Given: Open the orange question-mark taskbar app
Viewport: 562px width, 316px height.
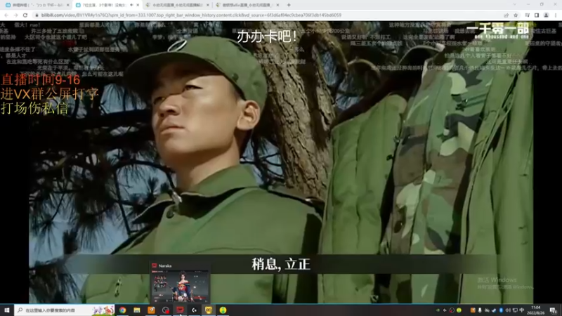Looking at the screenshot, I should (x=151, y=310).
